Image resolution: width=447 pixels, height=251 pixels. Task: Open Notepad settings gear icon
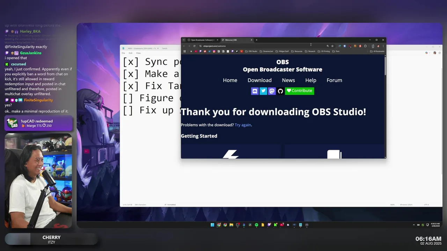[439, 53]
